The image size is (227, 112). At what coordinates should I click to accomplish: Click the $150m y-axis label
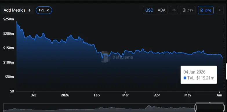pos(8,48)
